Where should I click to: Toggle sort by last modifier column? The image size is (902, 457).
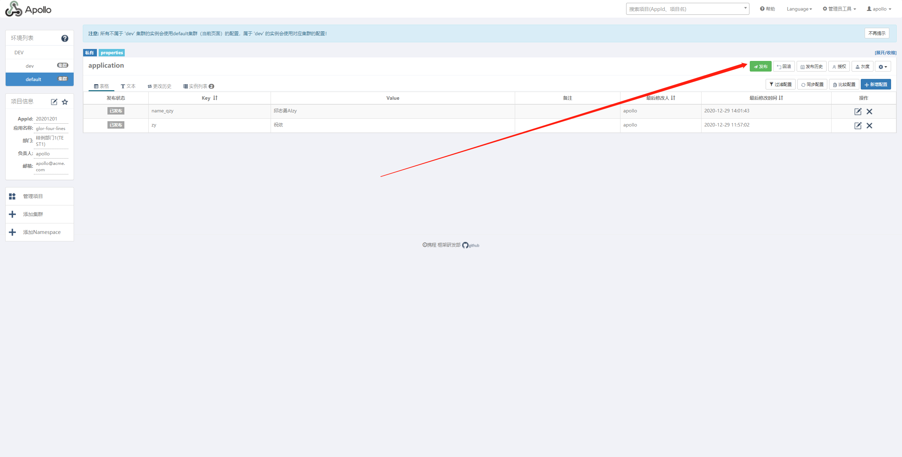673,98
